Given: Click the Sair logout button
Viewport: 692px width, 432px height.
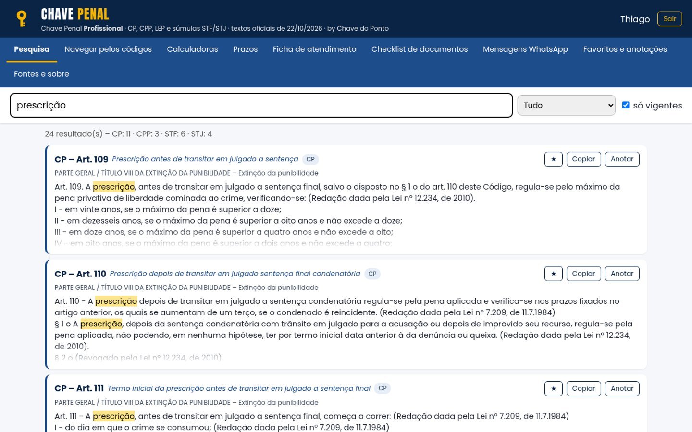Looking at the screenshot, I should (x=669, y=19).
